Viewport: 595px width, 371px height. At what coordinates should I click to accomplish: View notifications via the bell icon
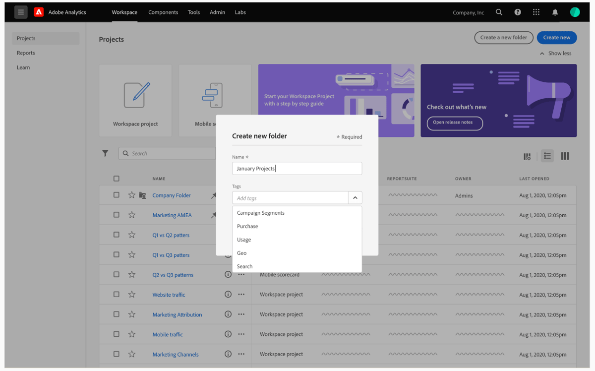[x=555, y=12]
